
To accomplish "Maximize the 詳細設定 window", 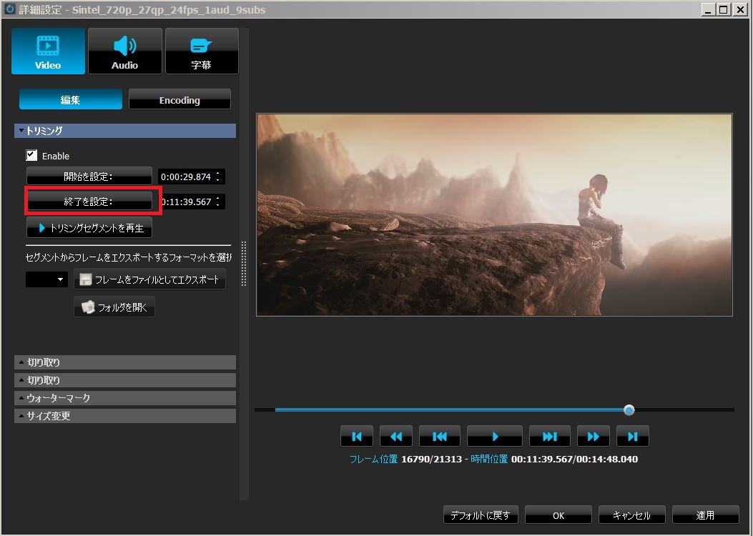I will pos(724,9).
